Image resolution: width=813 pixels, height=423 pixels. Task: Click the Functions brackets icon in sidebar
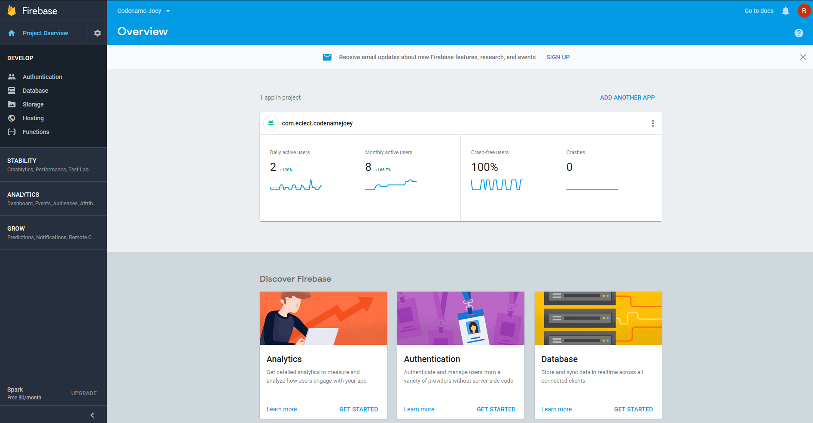pyautogui.click(x=12, y=132)
